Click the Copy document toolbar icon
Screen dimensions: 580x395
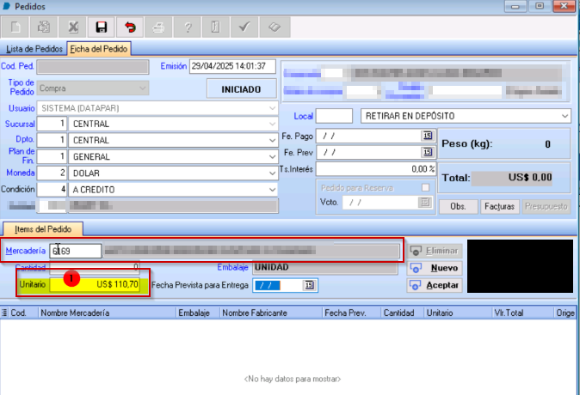tap(44, 27)
